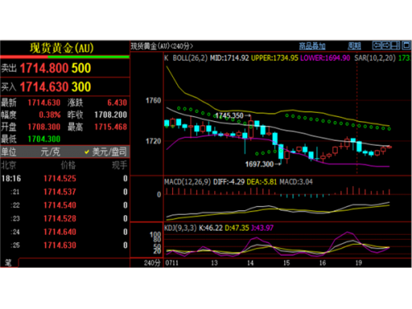Click the 卖出 sell price 1714.800
This screenshot has height=309, width=412.
coord(44,68)
